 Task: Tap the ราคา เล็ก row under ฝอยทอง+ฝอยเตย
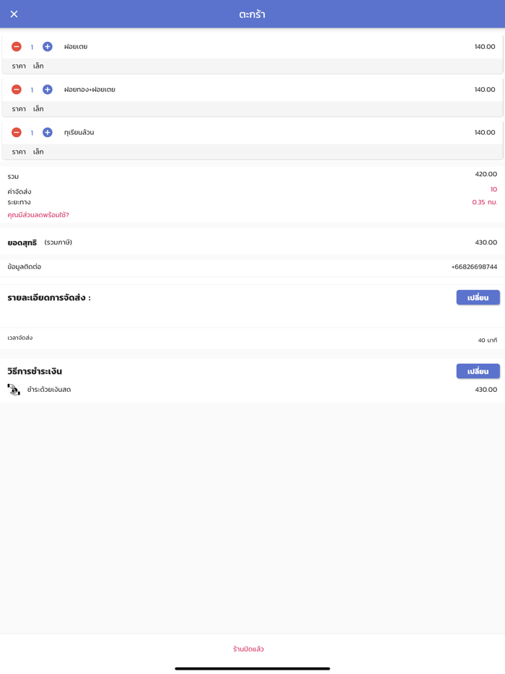click(x=28, y=109)
